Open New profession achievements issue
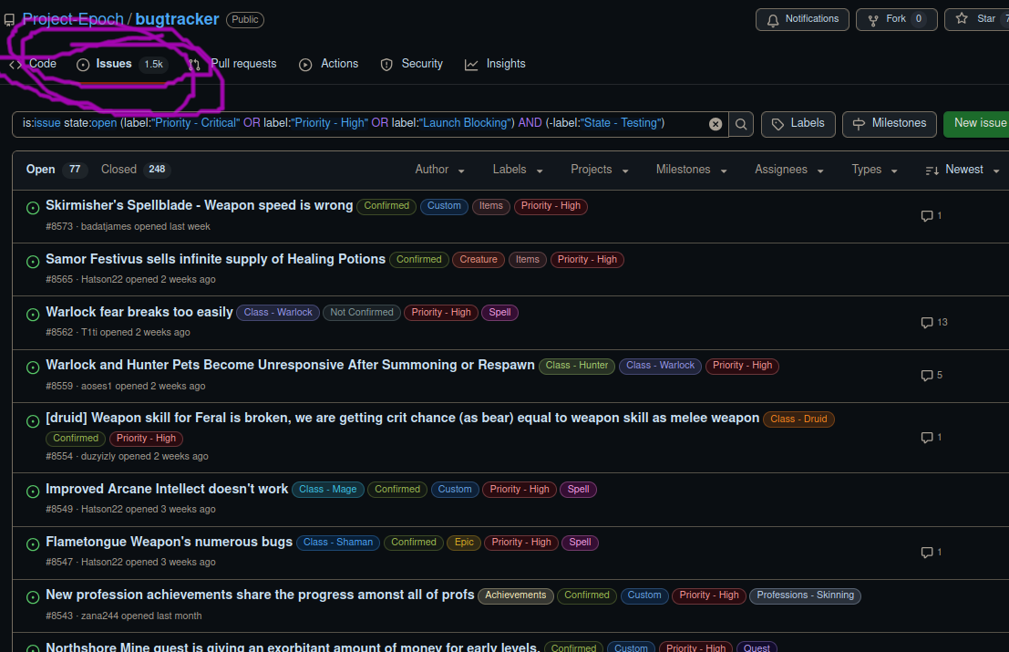The height and width of the screenshot is (652, 1009). pyautogui.click(x=260, y=595)
